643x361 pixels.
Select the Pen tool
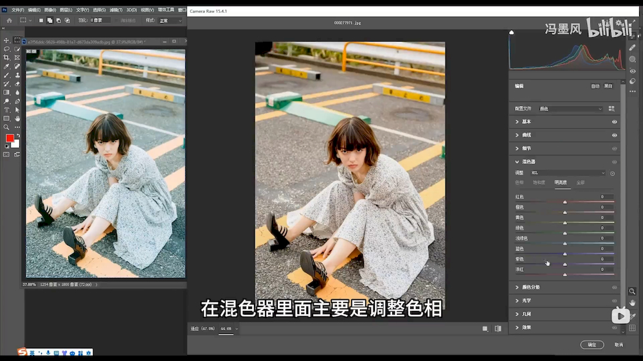pos(17,101)
